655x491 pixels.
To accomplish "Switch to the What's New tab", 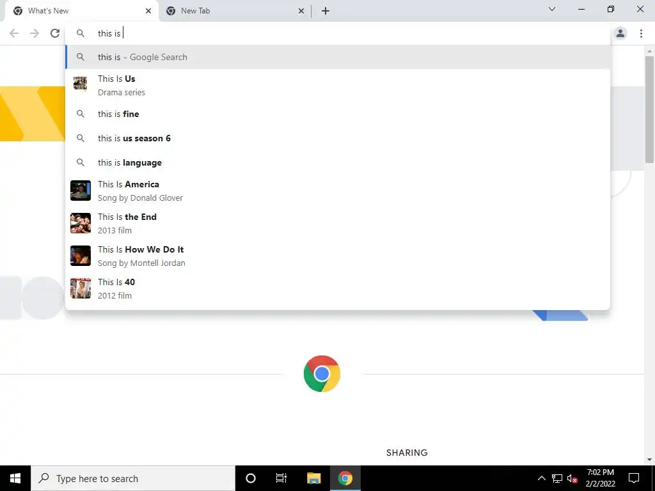I will coord(81,11).
